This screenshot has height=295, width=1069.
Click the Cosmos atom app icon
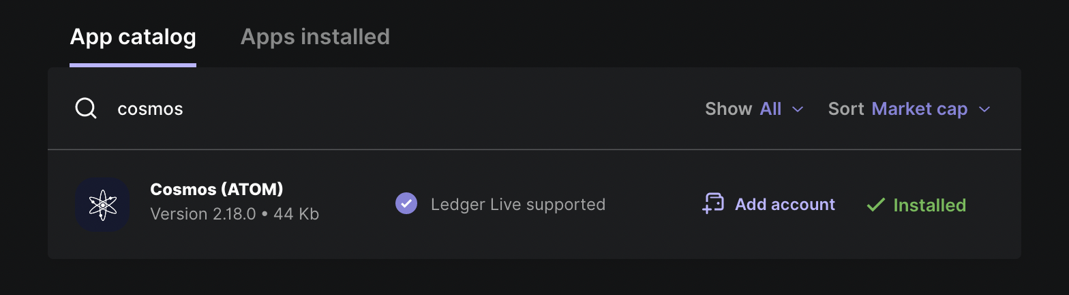tap(102, 205)
